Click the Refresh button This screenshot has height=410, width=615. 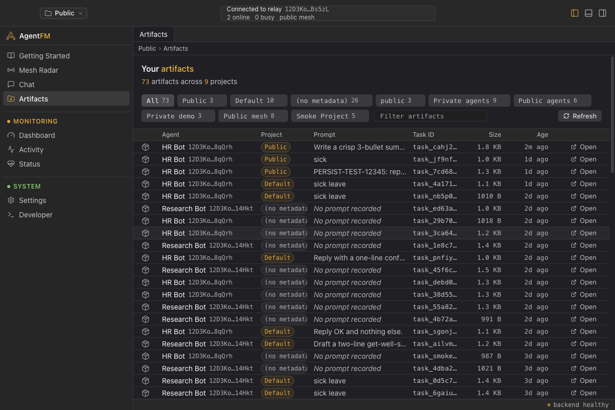580,116
